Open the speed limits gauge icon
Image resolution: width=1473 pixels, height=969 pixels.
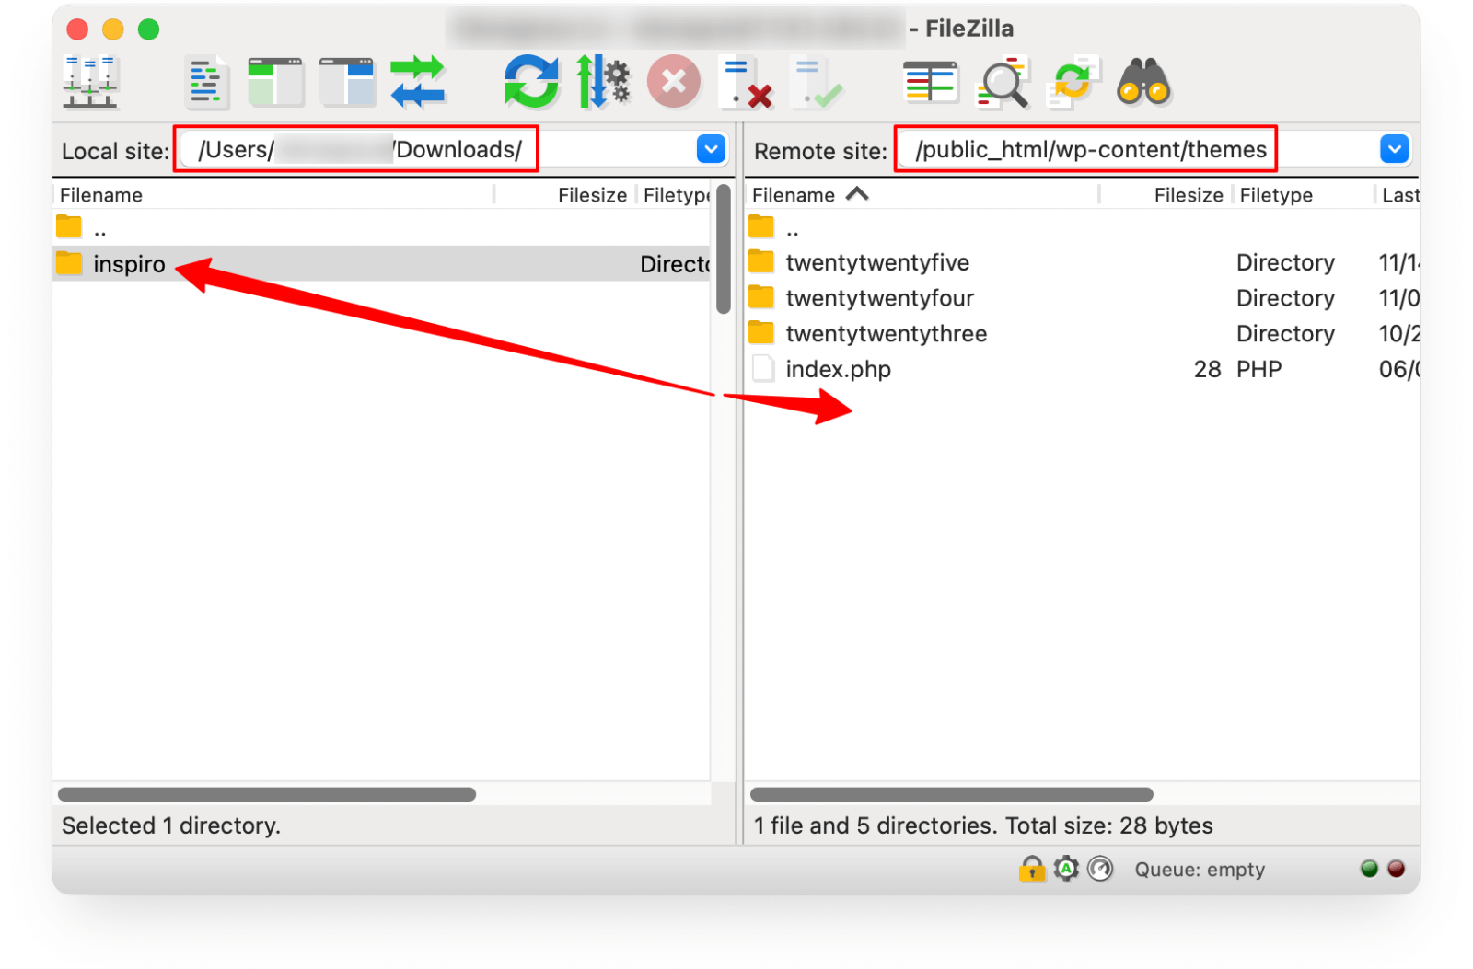click(1100, 868)
